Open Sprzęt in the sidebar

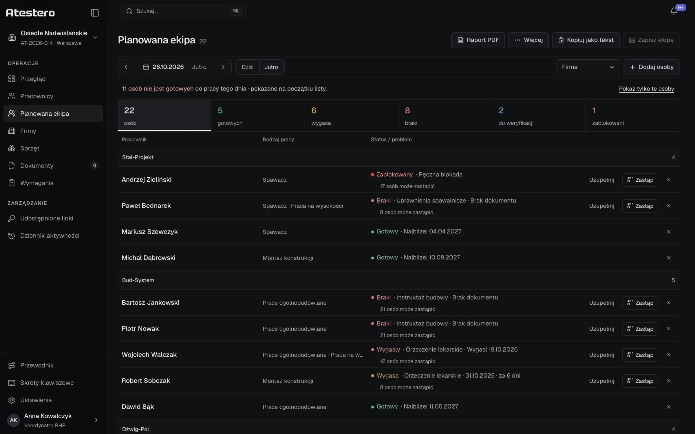53,148
